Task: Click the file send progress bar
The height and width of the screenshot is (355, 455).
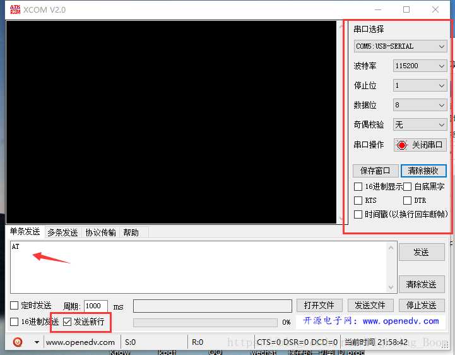Action: coord(205,322)
